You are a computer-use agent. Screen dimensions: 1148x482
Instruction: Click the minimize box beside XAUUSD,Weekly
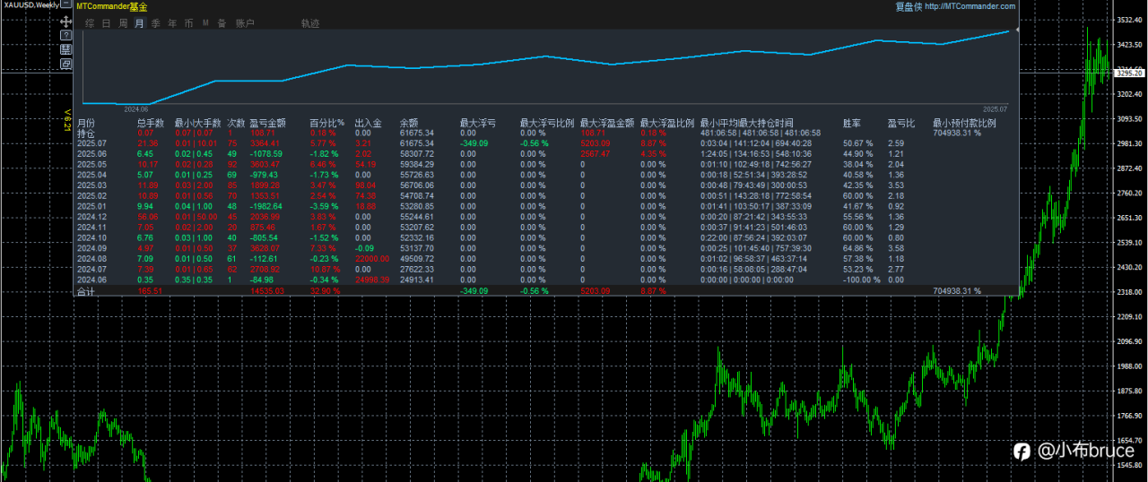click(66, 4)
